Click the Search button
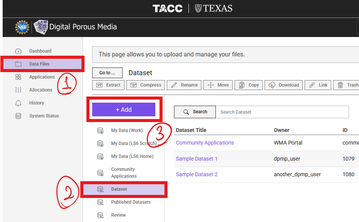 195,112
